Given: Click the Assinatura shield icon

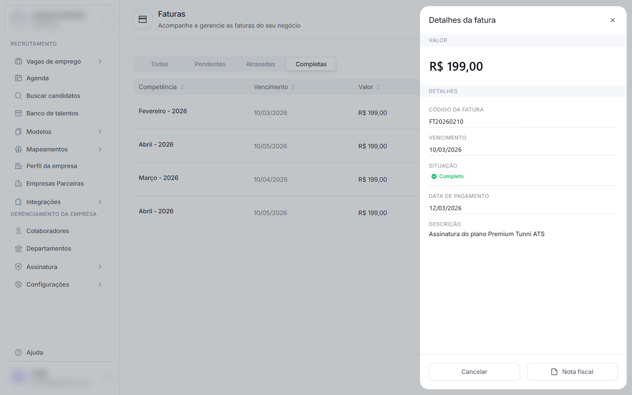Looking at the screenshot, I should coord(18,267).
